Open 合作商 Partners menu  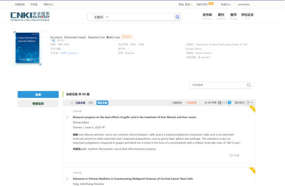pos(207,16)
